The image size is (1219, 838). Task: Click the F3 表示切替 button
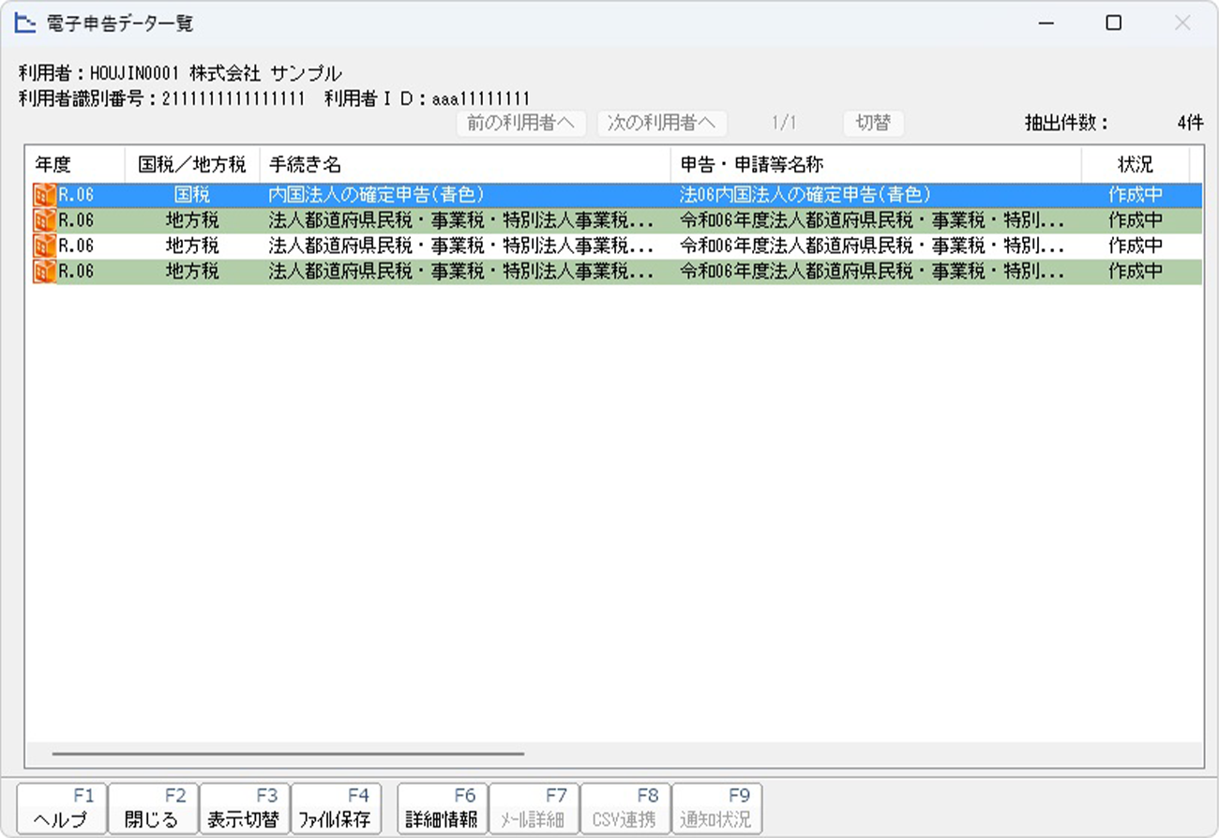(x=244, y=809)
